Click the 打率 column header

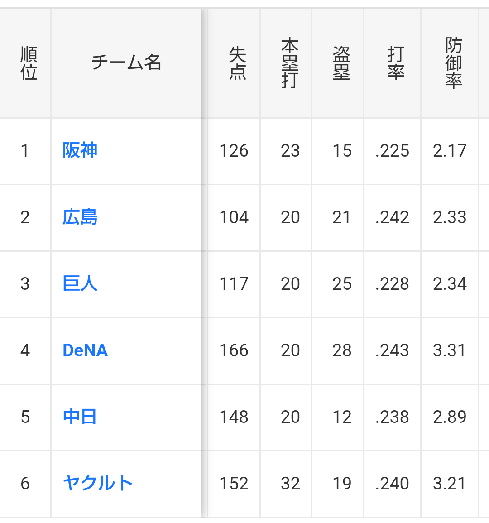[x=396, y=63]
